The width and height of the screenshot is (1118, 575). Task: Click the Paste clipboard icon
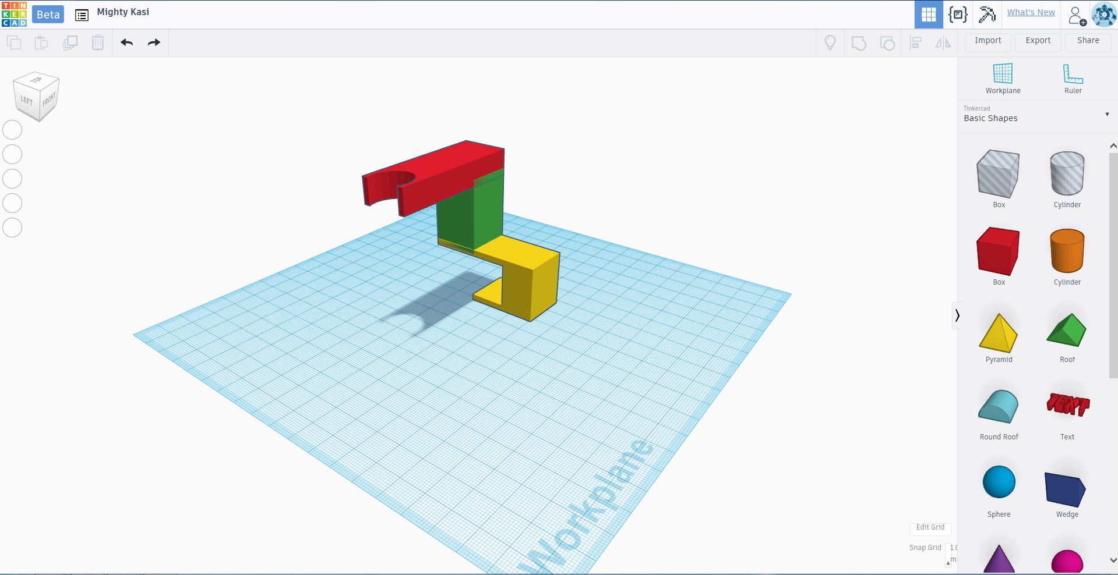41,42
